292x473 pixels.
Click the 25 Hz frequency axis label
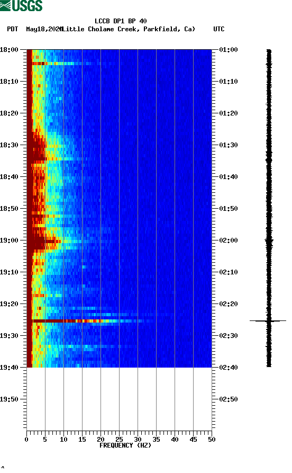(119, 440)
